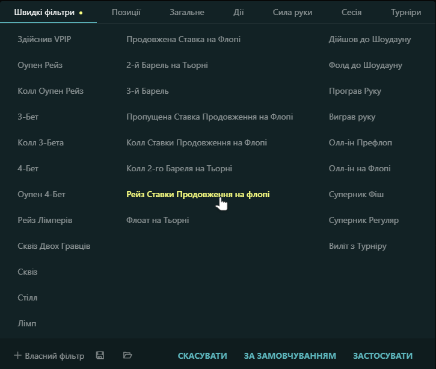This screenshot has height=369, width=436.
Task: Open the Позиції tab
Action: [x=126, y=13]
